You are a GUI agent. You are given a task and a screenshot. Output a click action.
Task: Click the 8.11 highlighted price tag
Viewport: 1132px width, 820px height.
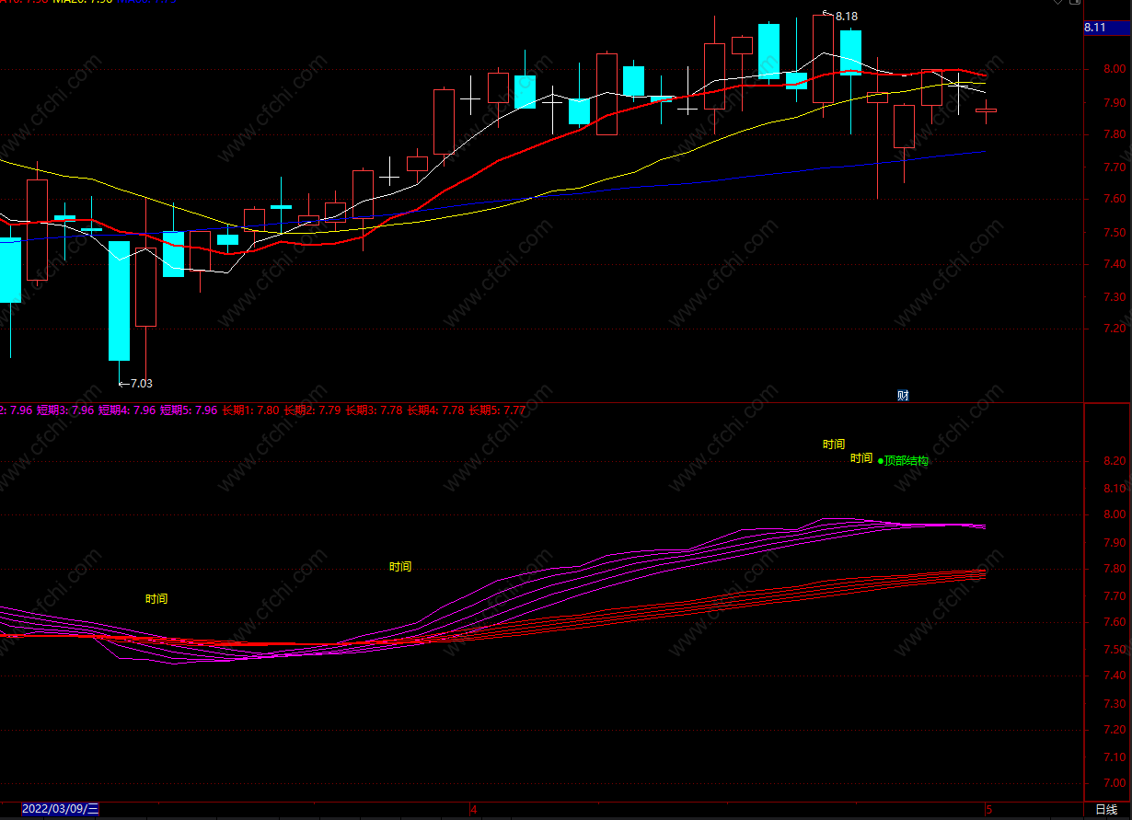1108,28
